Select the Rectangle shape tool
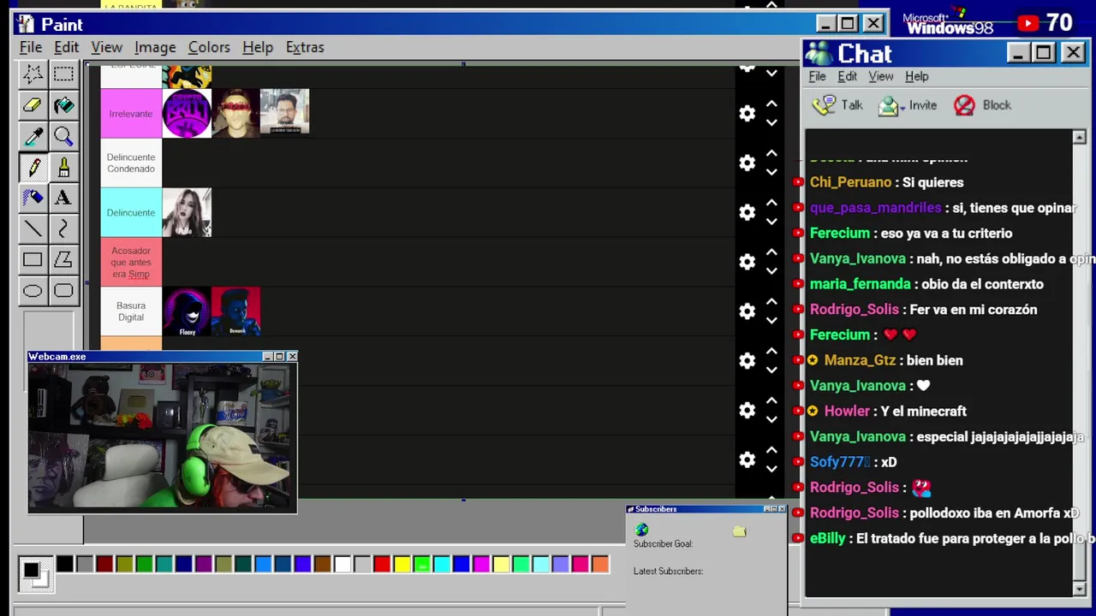This screenshot has width=1096, height=616. (33, 259)
